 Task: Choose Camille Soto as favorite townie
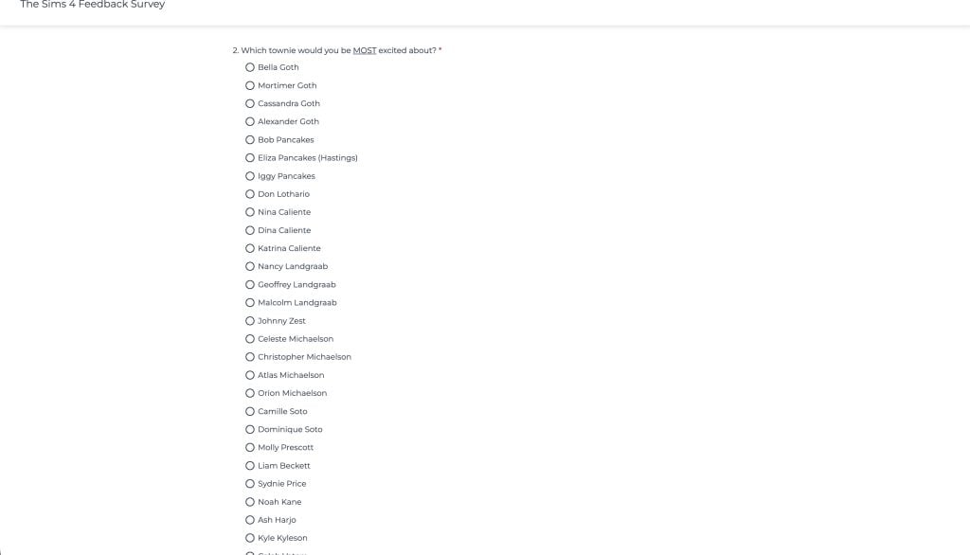250,411
